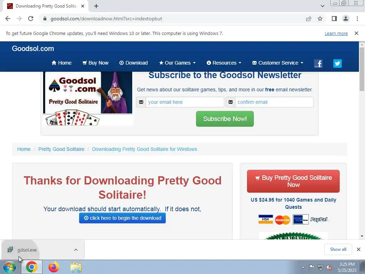Open Download in the navigation bar
The height and width of the screenshot is (274, 365).
pyautogui.click(x=133, y=63)
